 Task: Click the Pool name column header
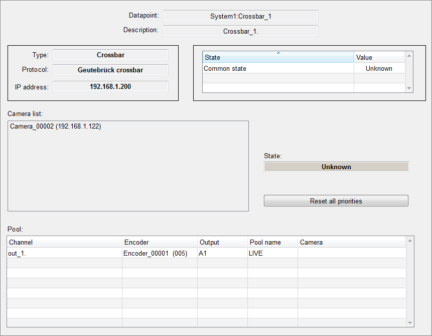[272, 242]
